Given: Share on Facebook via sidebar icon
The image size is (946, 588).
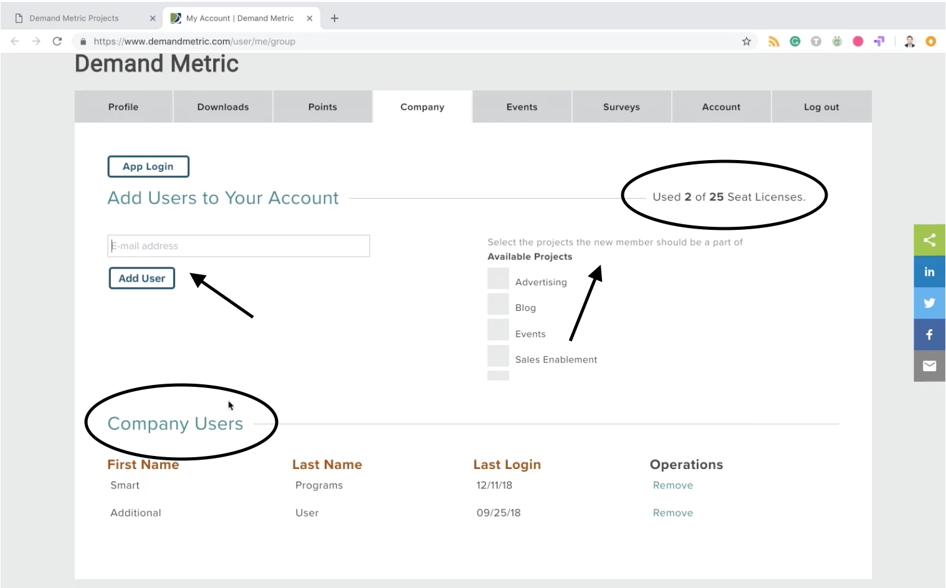Looking at the screenshot, I should pyautogui.click(x=930, y=334).
